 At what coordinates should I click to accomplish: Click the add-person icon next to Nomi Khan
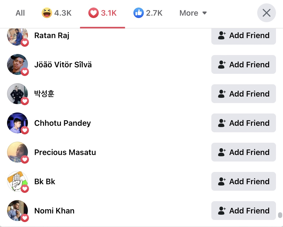pos(222,211)
